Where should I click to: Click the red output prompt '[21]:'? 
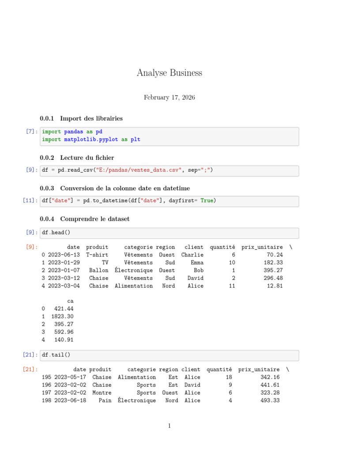pyautogui.click(x=30, y=369)
